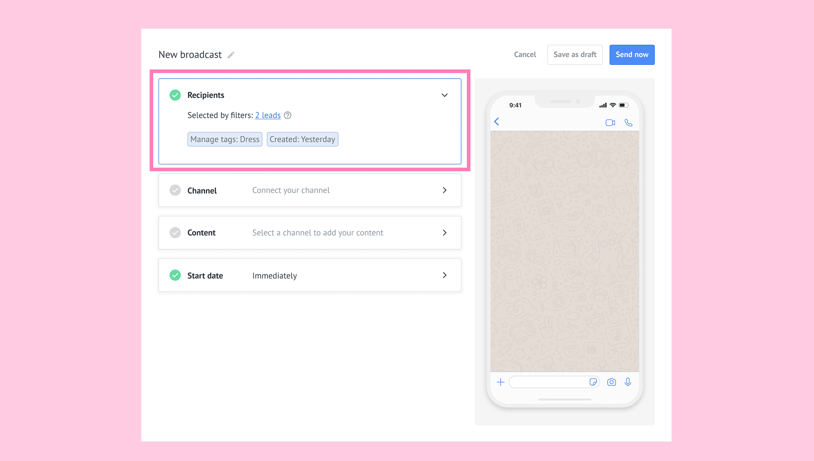Click Cancel to discard the broadcast
The width and height of the screenshot is (814, 461).
(x=525, y=55)
